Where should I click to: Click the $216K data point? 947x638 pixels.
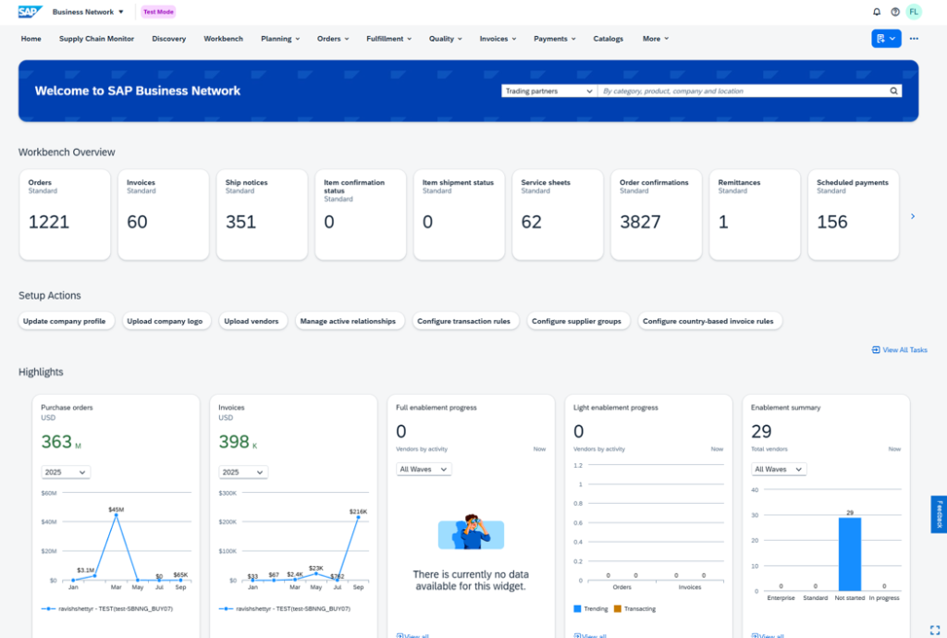coord(358,517)
